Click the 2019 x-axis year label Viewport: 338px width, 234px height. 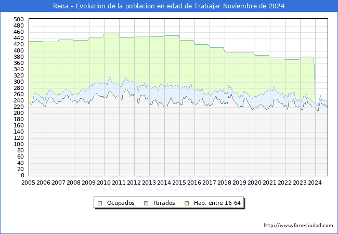pyautogui.click(x=240, y=183)
